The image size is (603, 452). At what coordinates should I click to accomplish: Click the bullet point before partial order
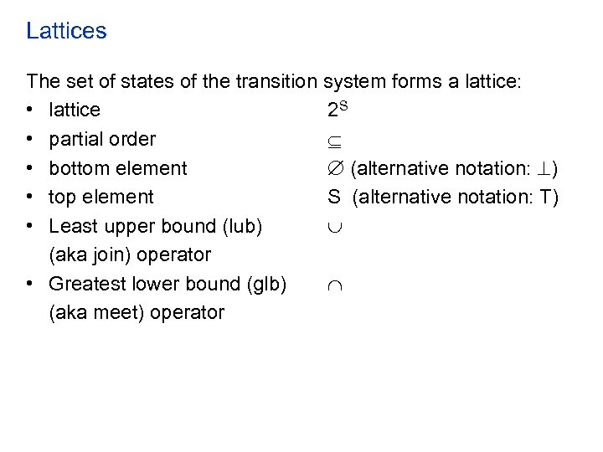point(30,139)
